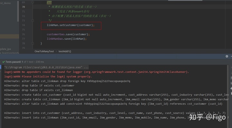Viewport: 232px width, 128px height.
Task: Click the console vertical scrollbar
Action: pos(228,96)
